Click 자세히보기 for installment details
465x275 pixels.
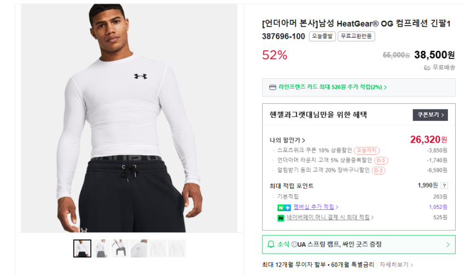[x=397, y=265]
